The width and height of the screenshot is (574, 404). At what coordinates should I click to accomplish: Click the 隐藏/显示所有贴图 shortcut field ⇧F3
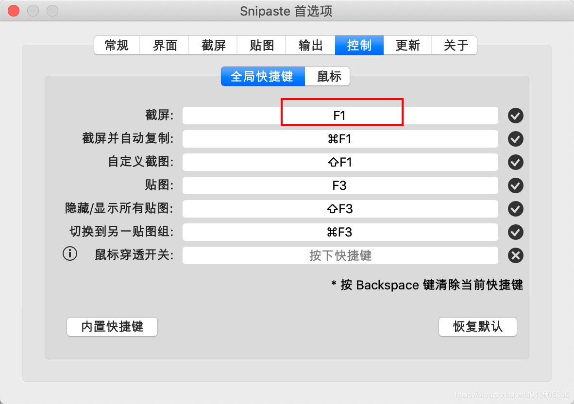pyautogui.click(x=340, y=209)
